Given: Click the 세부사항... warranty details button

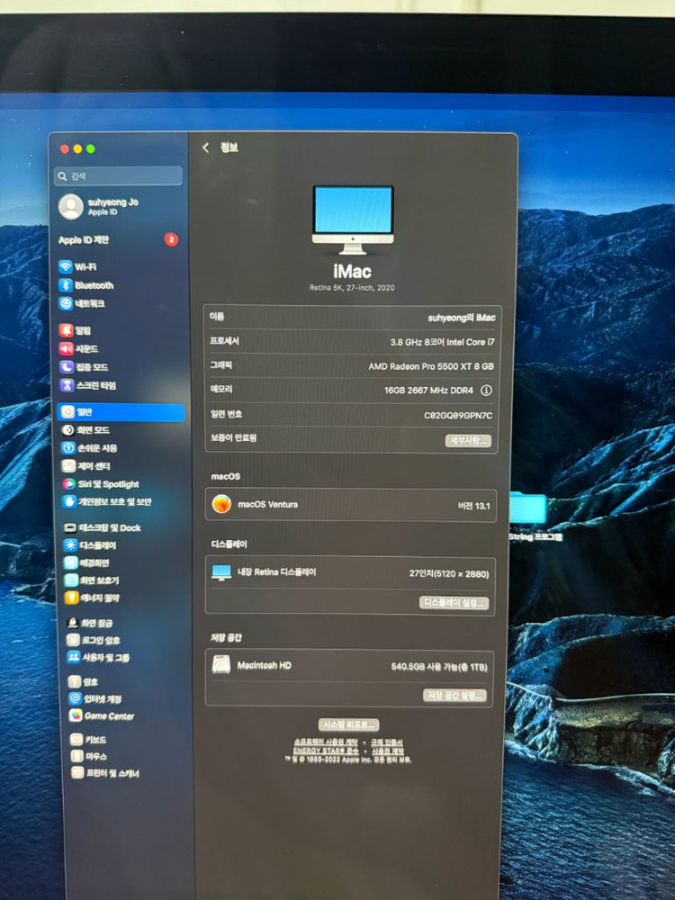Looking at the screenshot, I should tap(468, 441).
